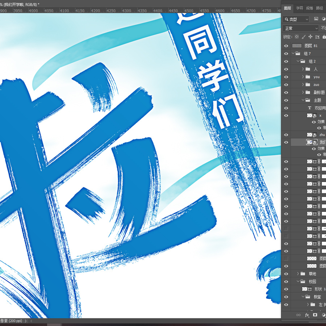The height and width of the screenshot is (326, 326).
Task: Click the T icon of 欢迎同 text layer
Action: click(x=310, y=108)
